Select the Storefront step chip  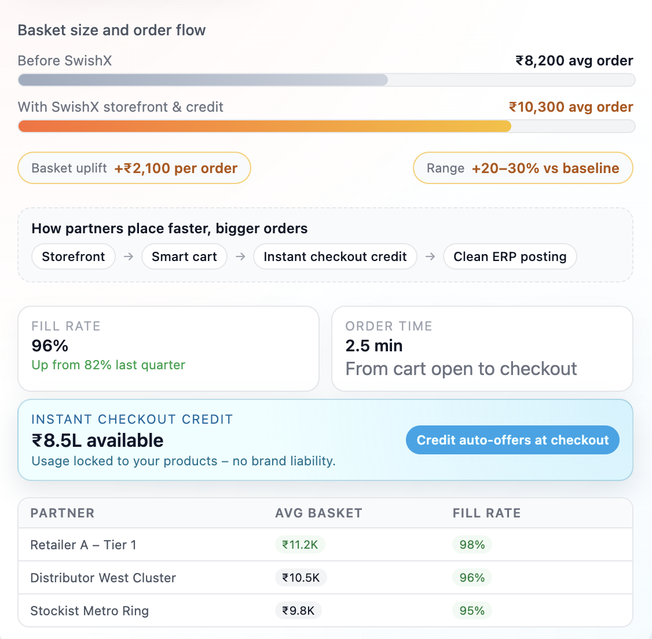pyautogui.click(x=73, y=256)
